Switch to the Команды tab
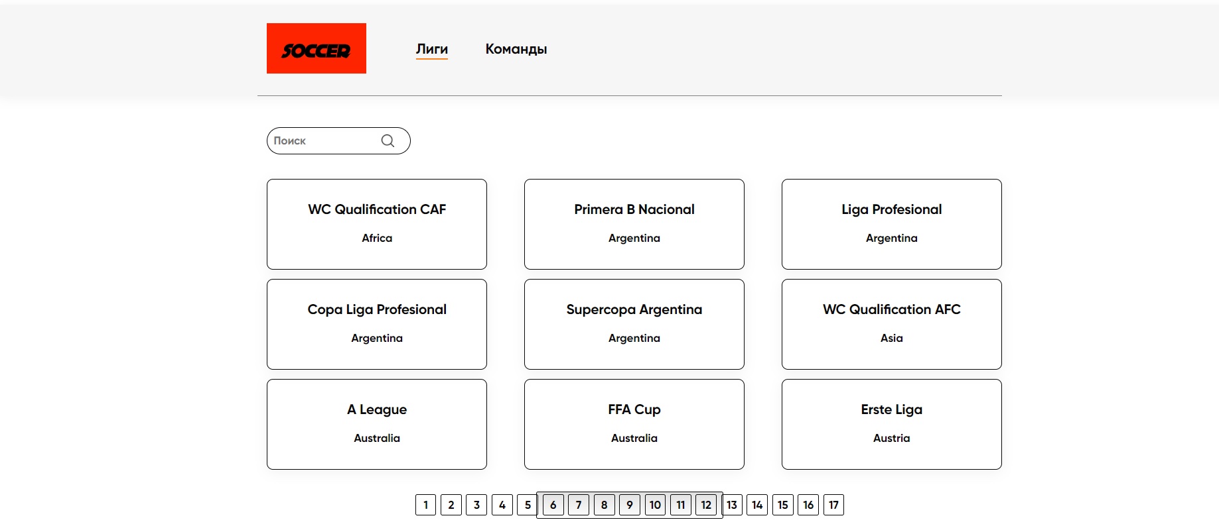The width and height of the screenshot is (1219, 530). click(516, 49)
